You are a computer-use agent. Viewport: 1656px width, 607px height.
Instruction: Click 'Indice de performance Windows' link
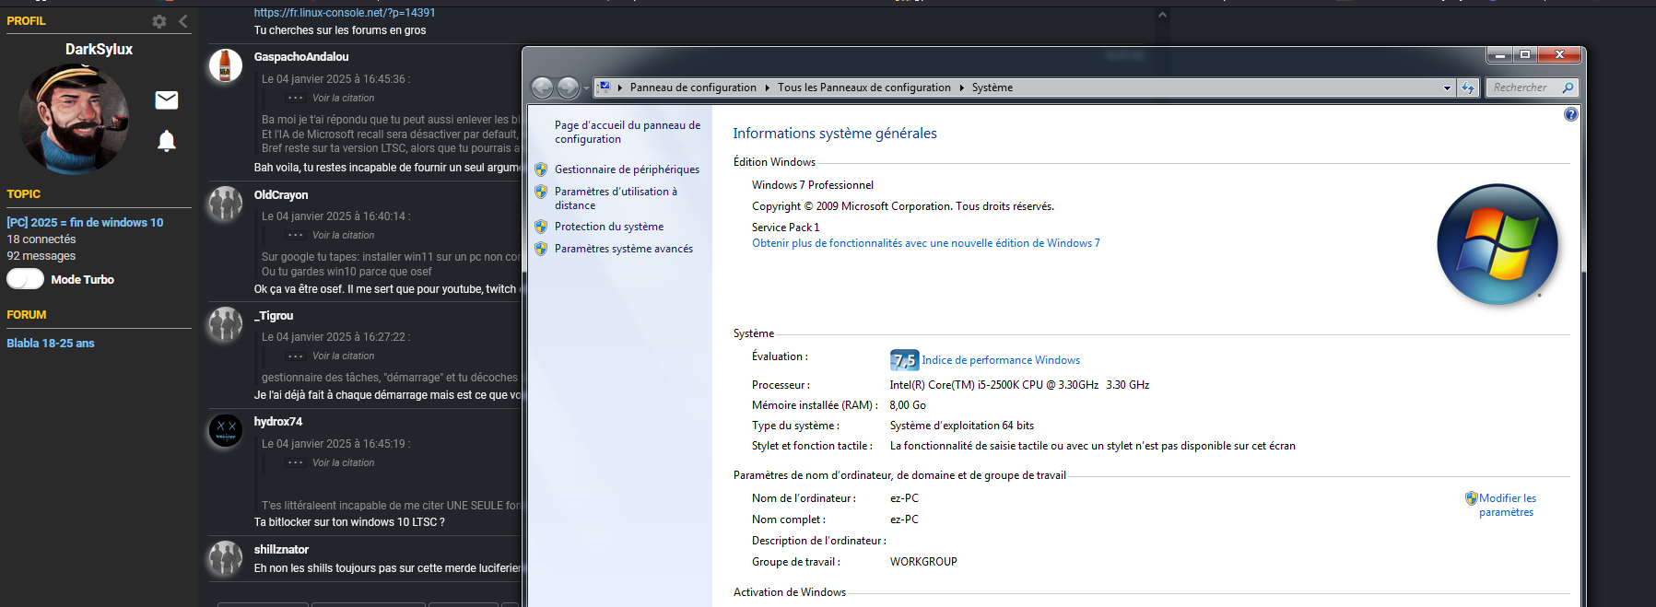[x=1001, y=360]
